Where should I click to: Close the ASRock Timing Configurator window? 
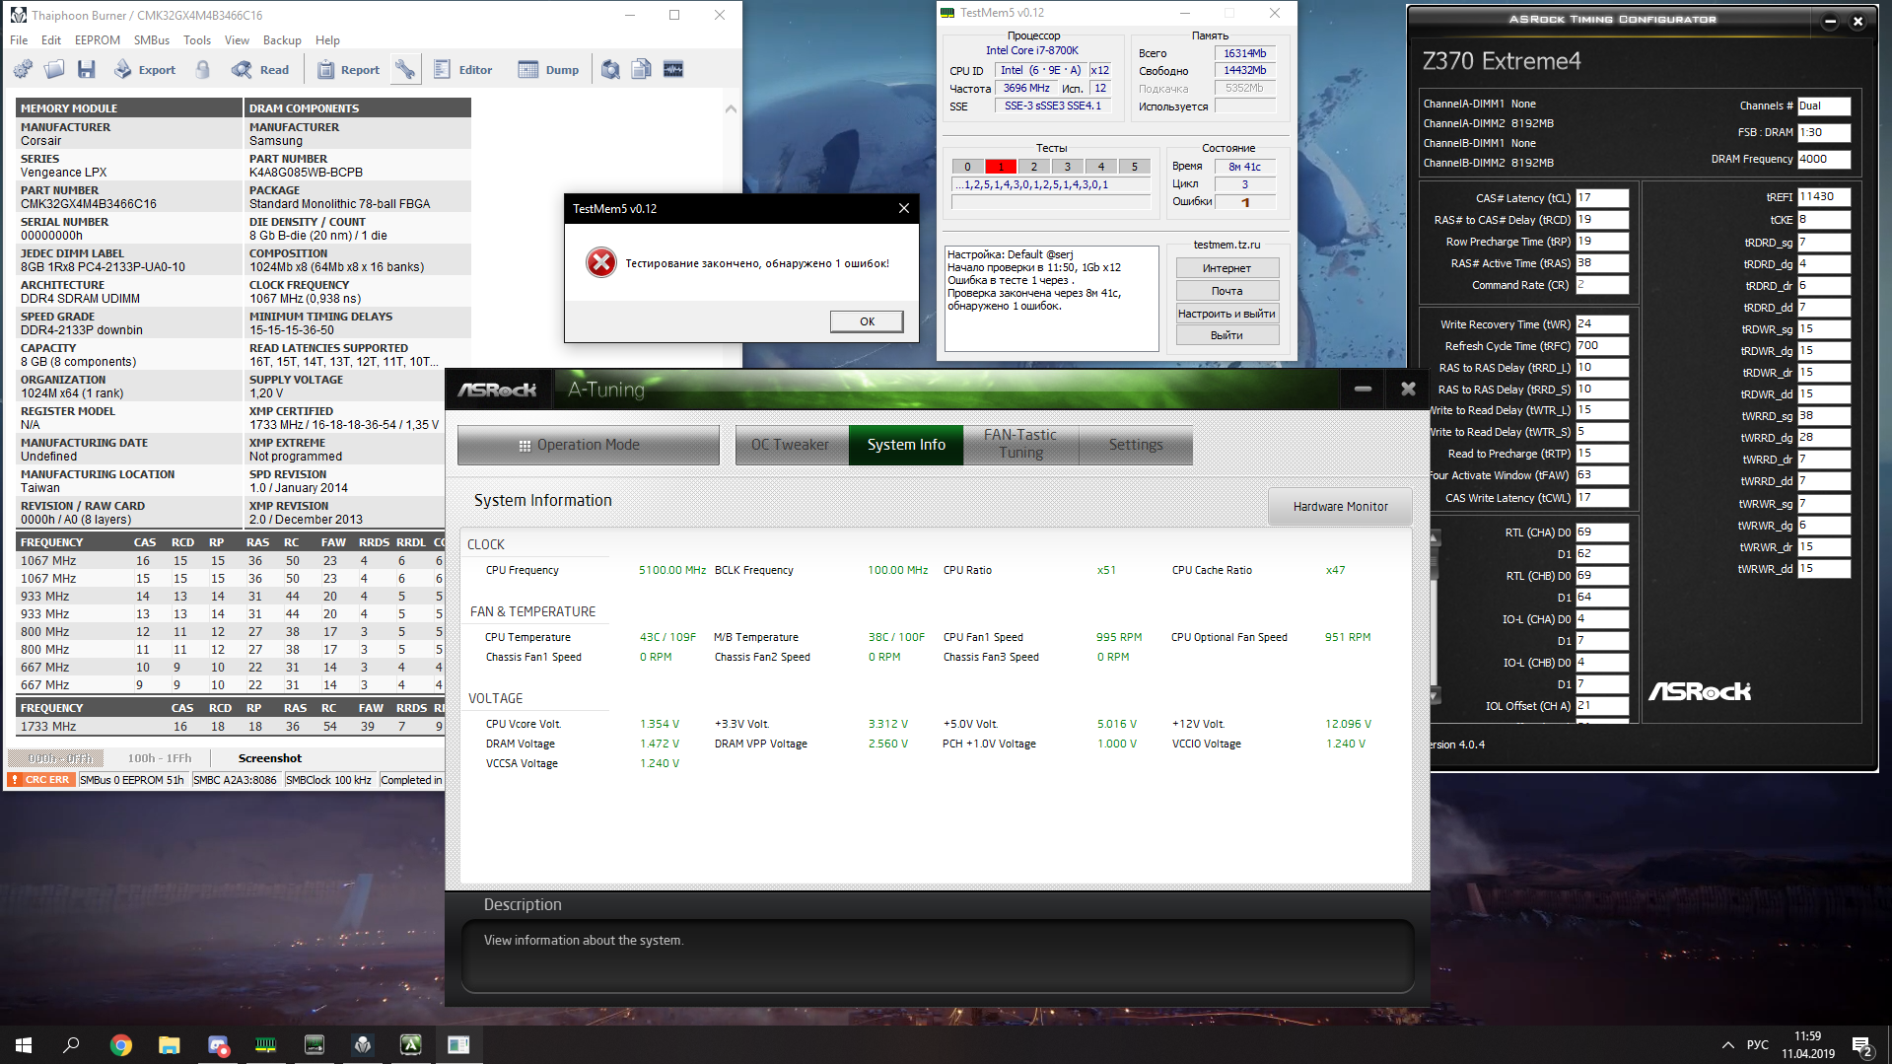coord(1857,21)
